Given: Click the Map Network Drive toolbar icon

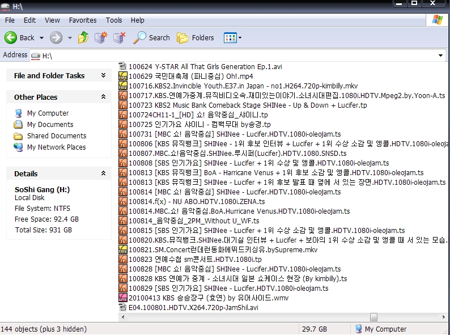Looking at the screenshot, I should (x=101, y=37).
